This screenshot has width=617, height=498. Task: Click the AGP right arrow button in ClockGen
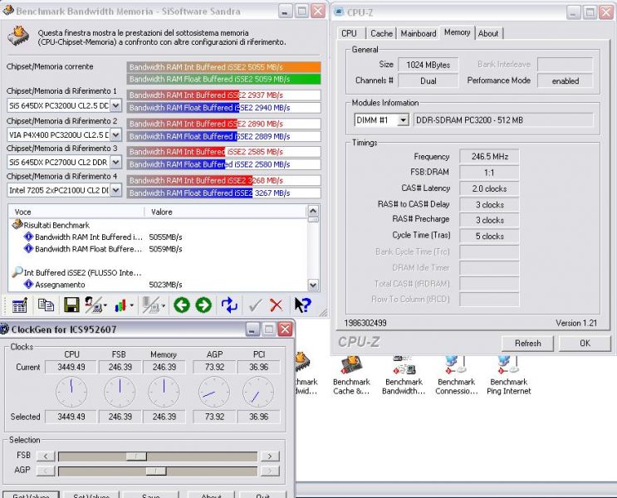[270, 471]
